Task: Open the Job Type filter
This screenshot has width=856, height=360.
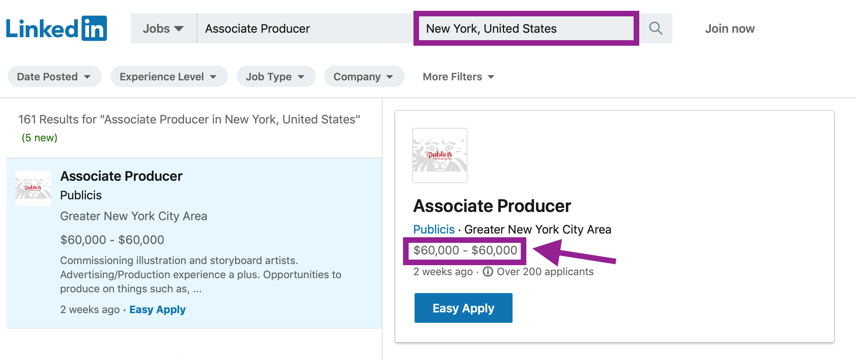Action: 276,77
